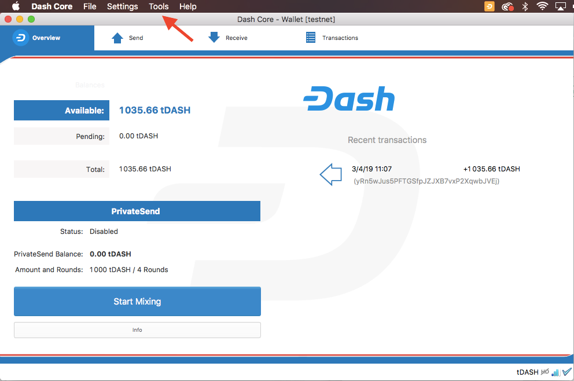
Task: Click the Send up-arrow icon
Action: (x=117, y=38)
